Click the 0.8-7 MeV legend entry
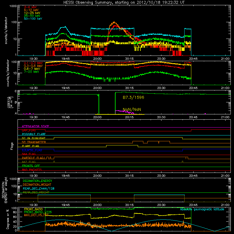This screenshot has height=234, width=234. coord(32,69)
